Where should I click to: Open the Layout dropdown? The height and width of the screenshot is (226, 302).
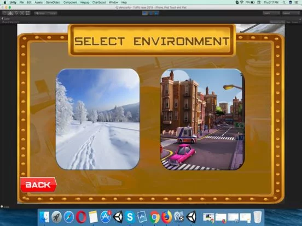291,13
